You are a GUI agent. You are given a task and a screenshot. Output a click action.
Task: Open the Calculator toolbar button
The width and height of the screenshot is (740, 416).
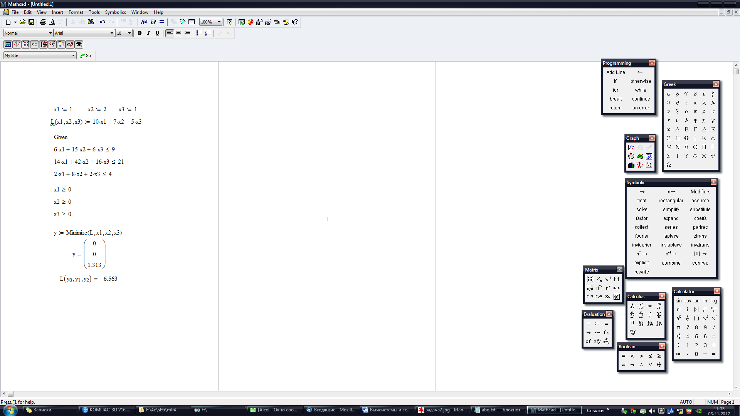click(x=8, y=44)
